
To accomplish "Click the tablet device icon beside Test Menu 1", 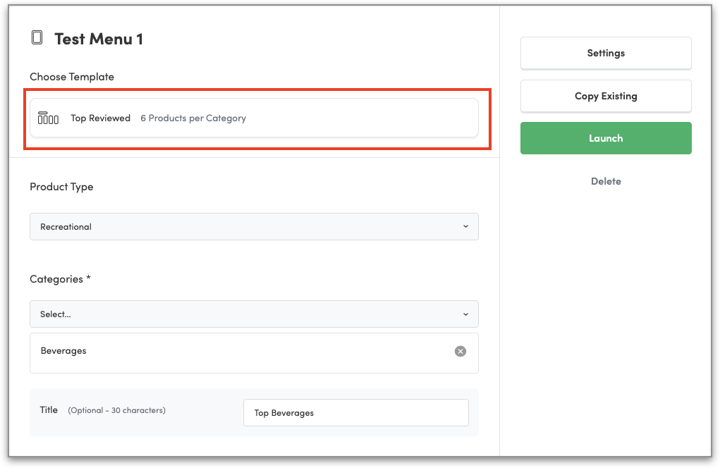I will point(37,38).
